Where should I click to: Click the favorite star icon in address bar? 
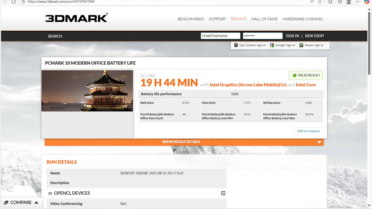click(x=320, y=2)
